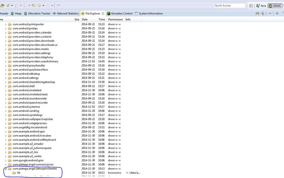Image resolution: width=284 pixels, height=178 pixels.
Task: Collapse the com.platega.angel.datospersistentes folder
Action: coord(6,169)
